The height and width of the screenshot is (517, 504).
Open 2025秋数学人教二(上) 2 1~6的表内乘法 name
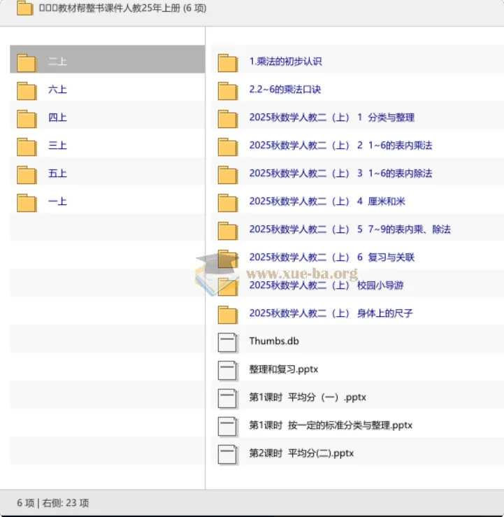(x=340, y=146)
